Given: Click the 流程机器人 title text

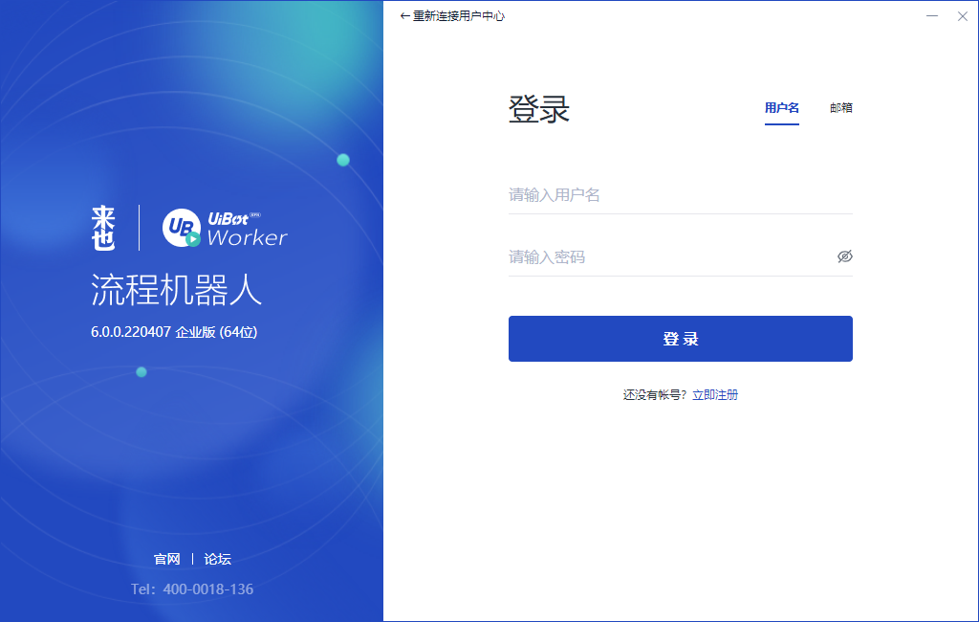Looking at the screenshot, I should 177,290.
